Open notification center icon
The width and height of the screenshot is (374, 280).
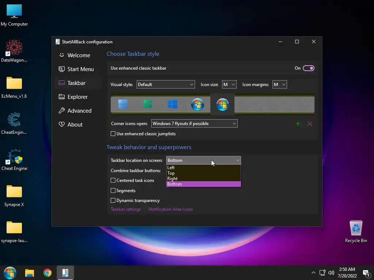pos(366,273)
